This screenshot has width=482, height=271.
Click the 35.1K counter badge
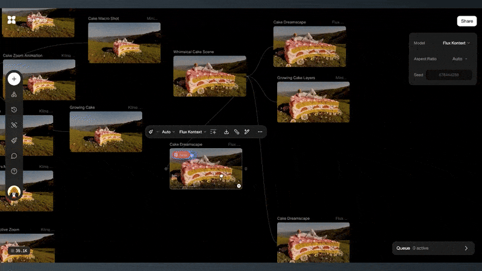coord(19,251)
